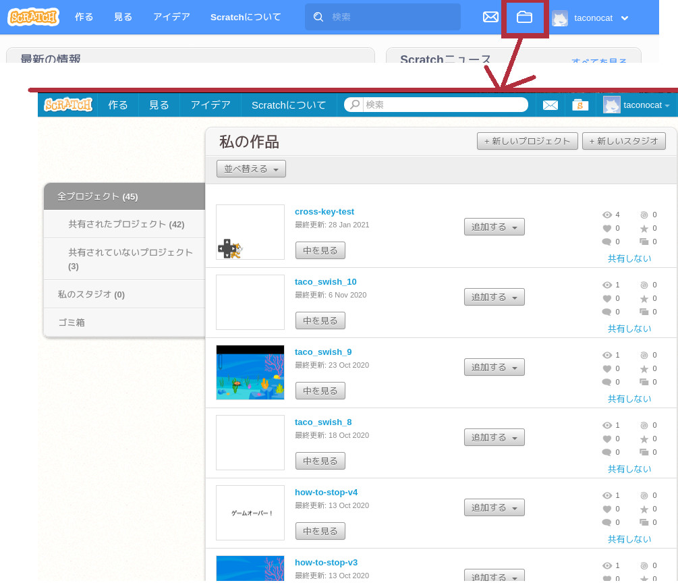
Task: Open the how-to-stop-v4 project link
Action: pos(326,492)
